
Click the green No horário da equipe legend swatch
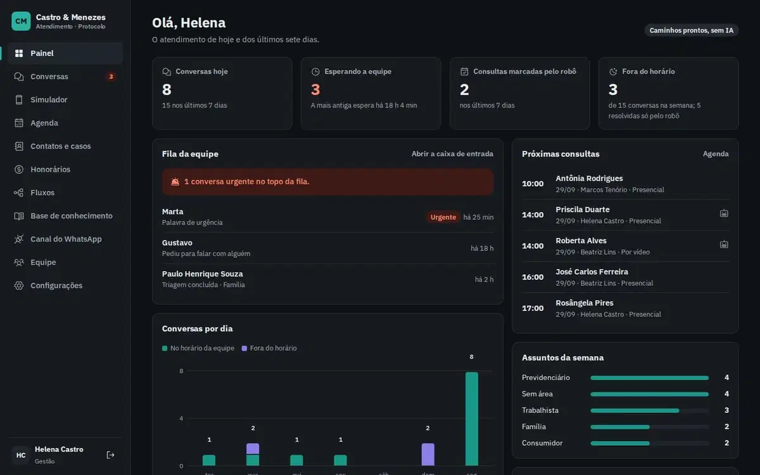pos(165,348)
